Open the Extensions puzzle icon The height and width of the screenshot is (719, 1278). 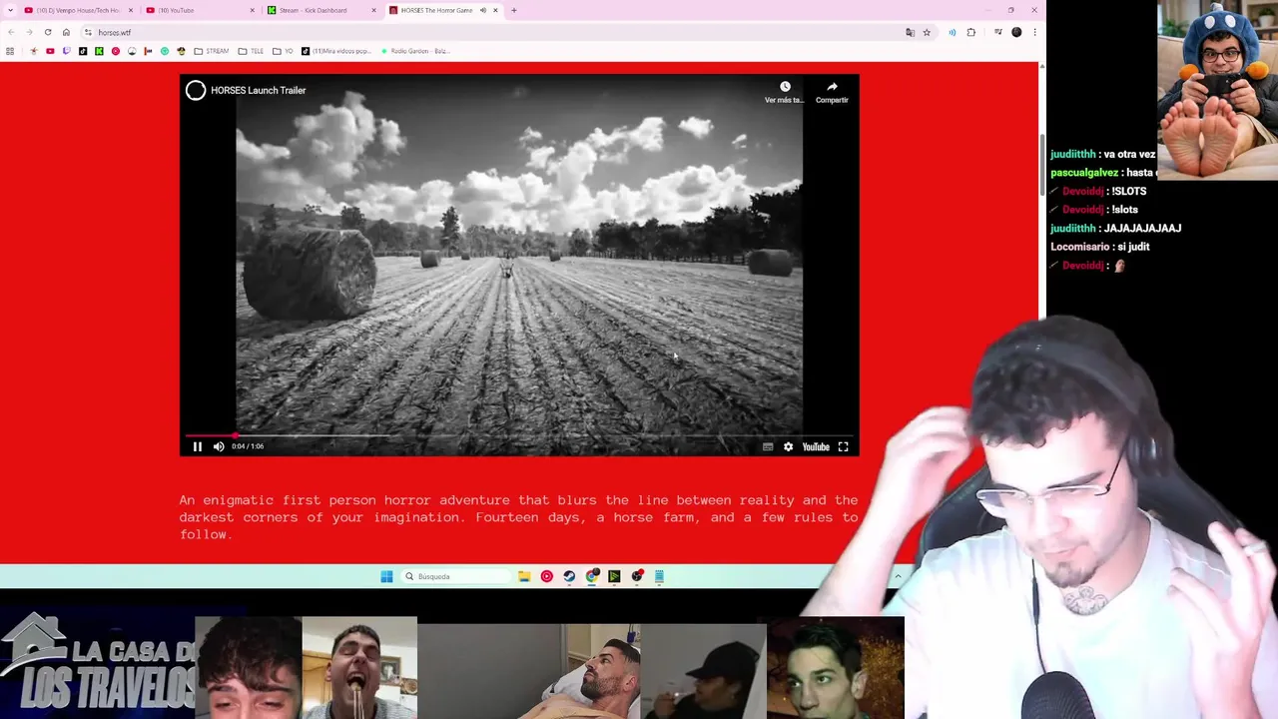click(970, 32)
